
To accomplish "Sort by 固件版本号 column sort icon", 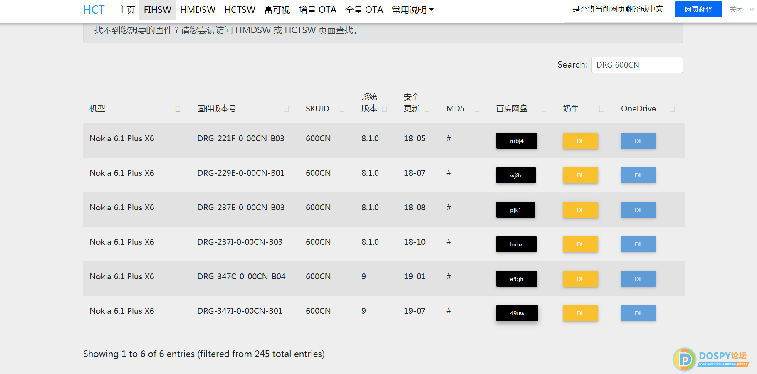I will tap(286, 109).
